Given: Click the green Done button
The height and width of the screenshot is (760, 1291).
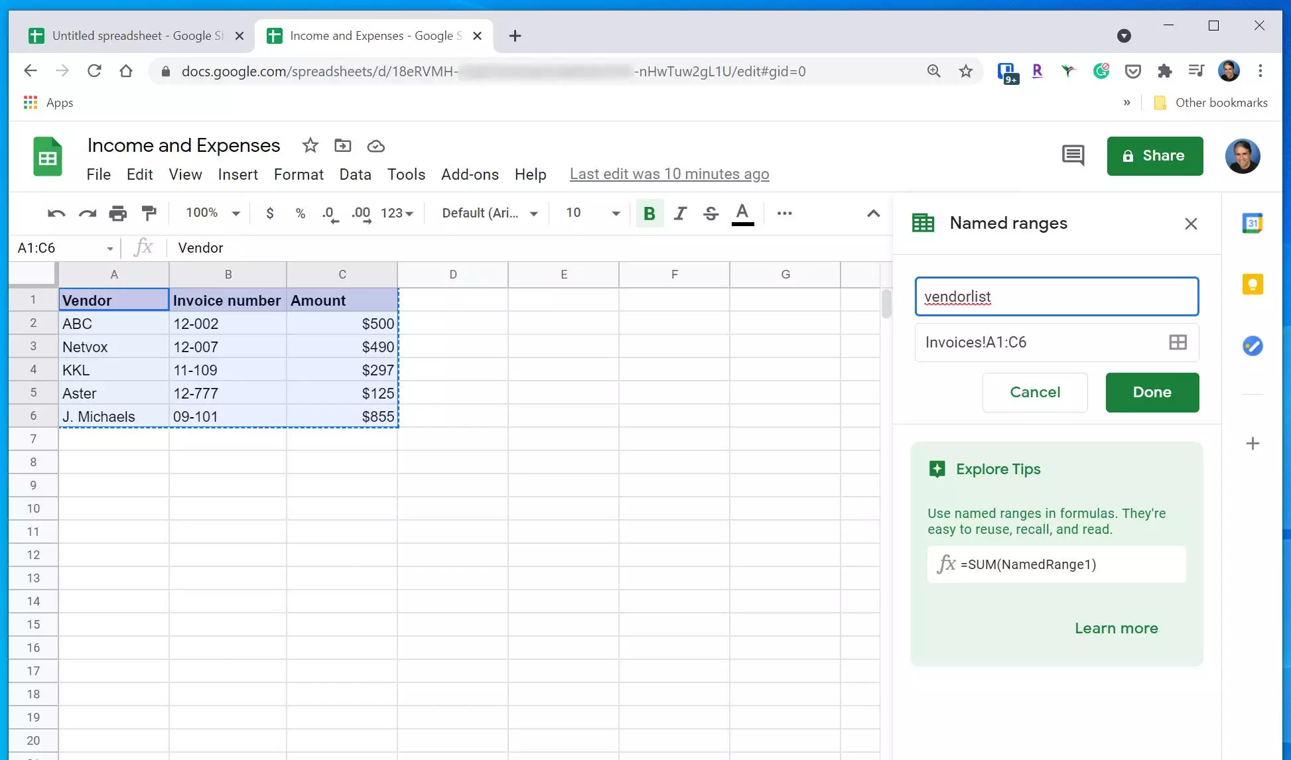Looking at the screenshot, I should tap(1152, 392).
